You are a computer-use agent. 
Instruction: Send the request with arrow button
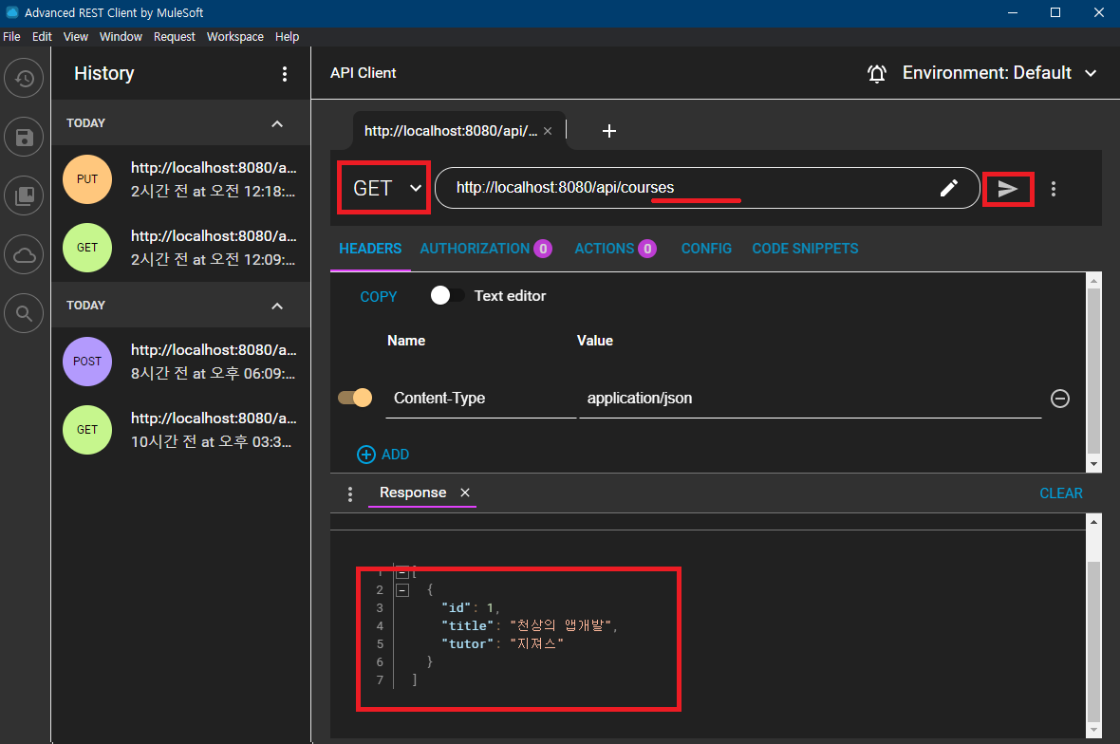point(1007,189)
